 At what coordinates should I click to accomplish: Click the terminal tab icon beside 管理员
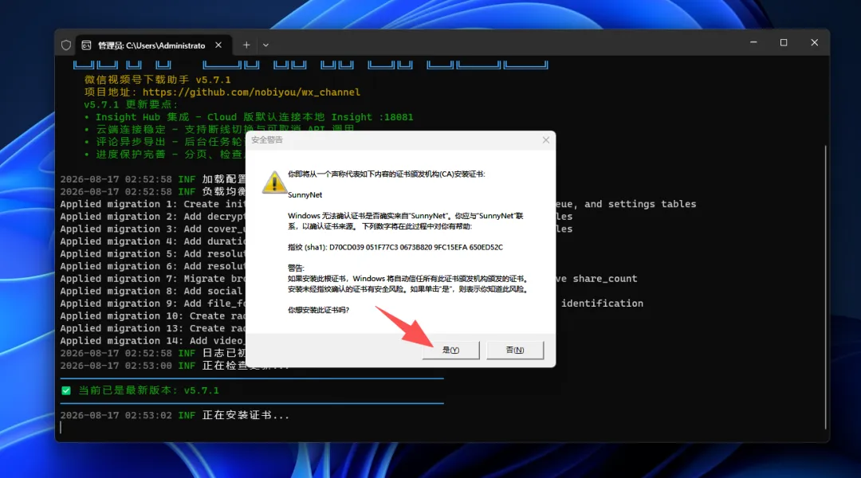pos(86,45)
